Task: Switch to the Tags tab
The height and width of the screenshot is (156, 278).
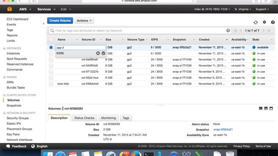Action: pos(126,118)
